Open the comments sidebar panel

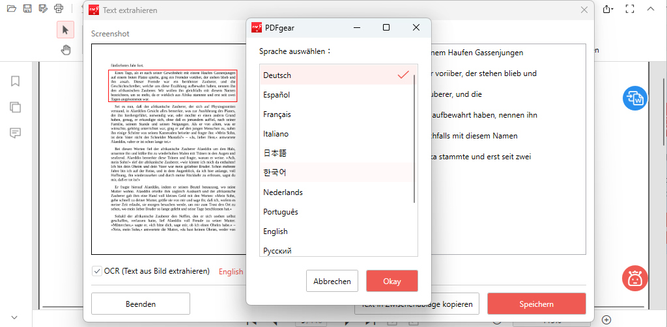coord(16,133)
